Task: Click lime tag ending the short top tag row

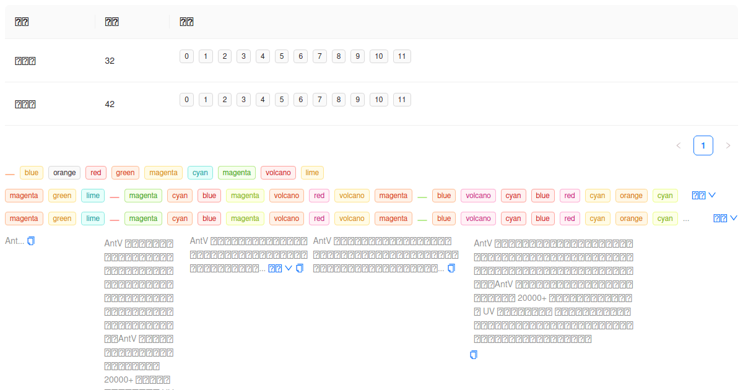Action: tap(312, 173)
